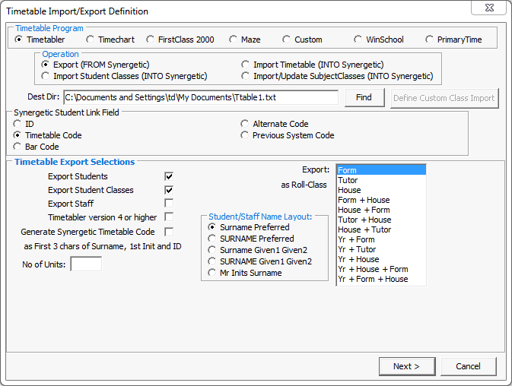Select Yr + House + Form item
The width and height of the screenshot is (512, 386).
pyautogui.click(x=381, y=269)
